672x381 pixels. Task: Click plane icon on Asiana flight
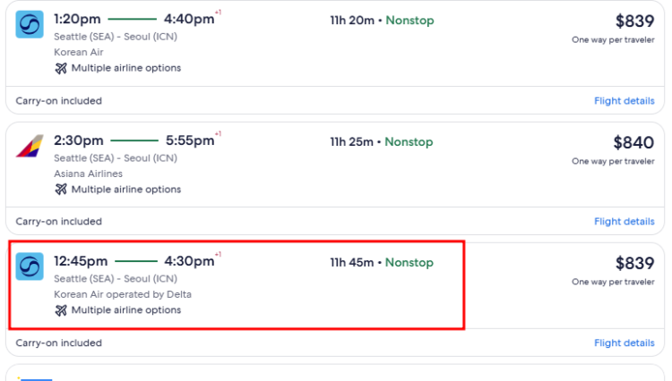[61, 190]
